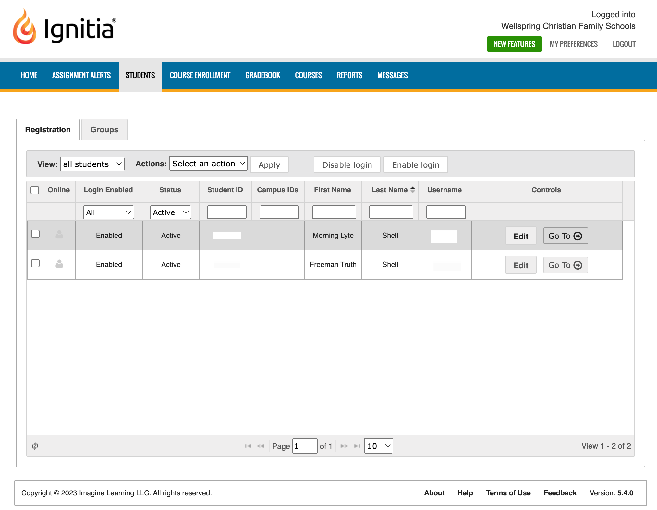Click the Enable login button

[416, 165]
